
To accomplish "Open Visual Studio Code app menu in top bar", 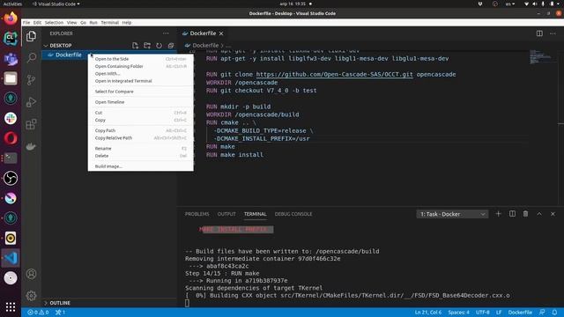I will 56,4.
